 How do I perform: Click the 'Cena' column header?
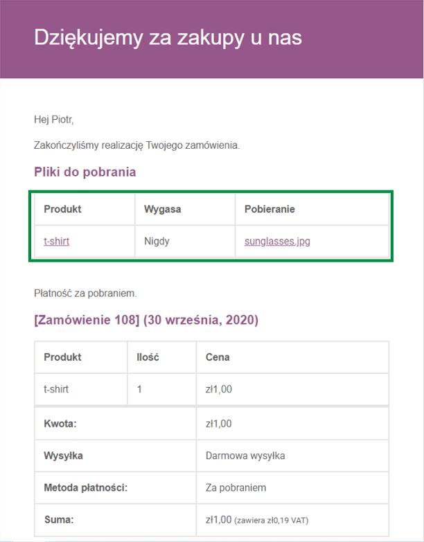click(x=218, y=357)
